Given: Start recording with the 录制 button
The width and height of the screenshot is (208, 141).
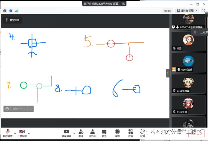Looking at the screenshot, I should click(x=117, y=133).
